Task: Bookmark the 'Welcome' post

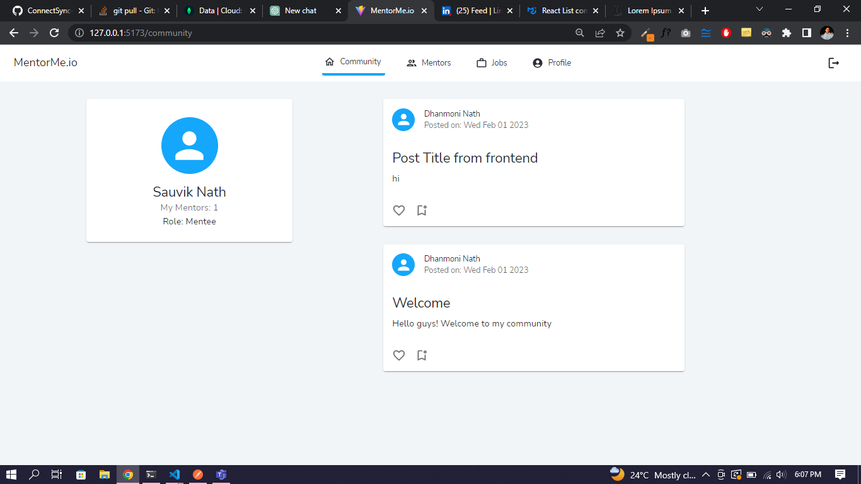Action: pos(422,355)
